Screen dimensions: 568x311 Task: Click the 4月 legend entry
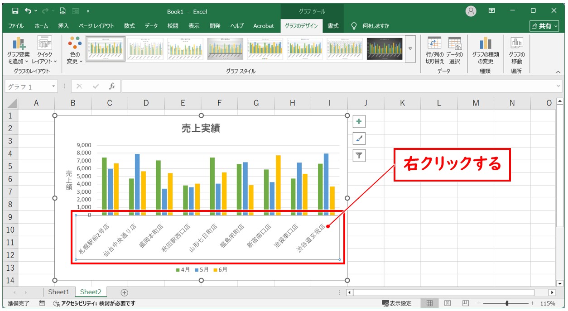point(183,270)
